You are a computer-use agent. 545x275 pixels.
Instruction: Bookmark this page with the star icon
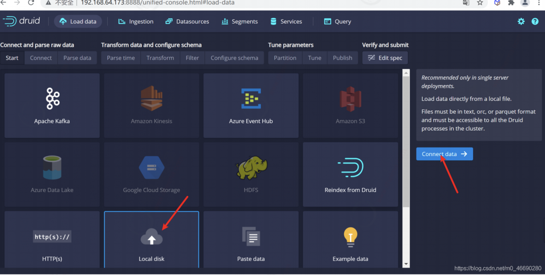[480, 3]
